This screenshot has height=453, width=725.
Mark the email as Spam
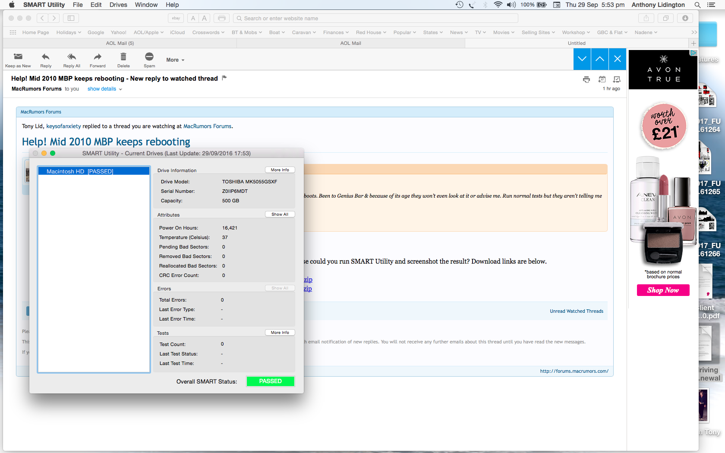click(x=149, y=57)
